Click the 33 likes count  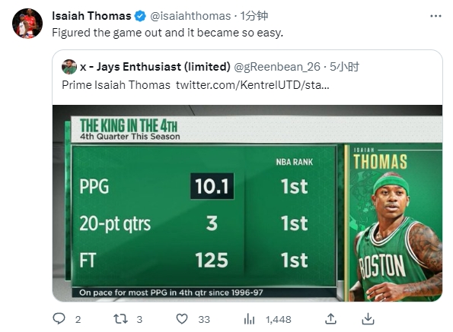[x=204, y=319]
